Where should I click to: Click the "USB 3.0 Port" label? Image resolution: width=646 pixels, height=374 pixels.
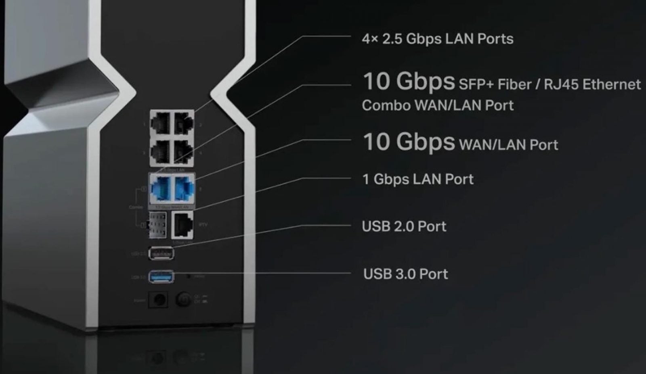tap(406, 274)
